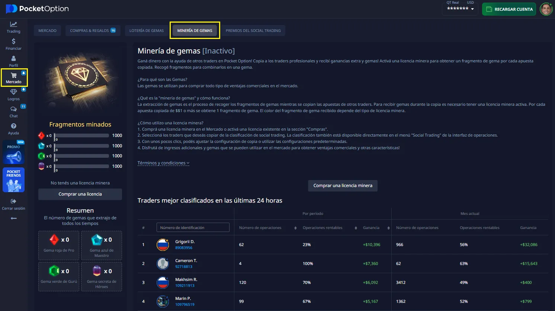Screen dimensions: 555x311
Task: Click the red gem fragment progress bar
Action: [81, 135]
